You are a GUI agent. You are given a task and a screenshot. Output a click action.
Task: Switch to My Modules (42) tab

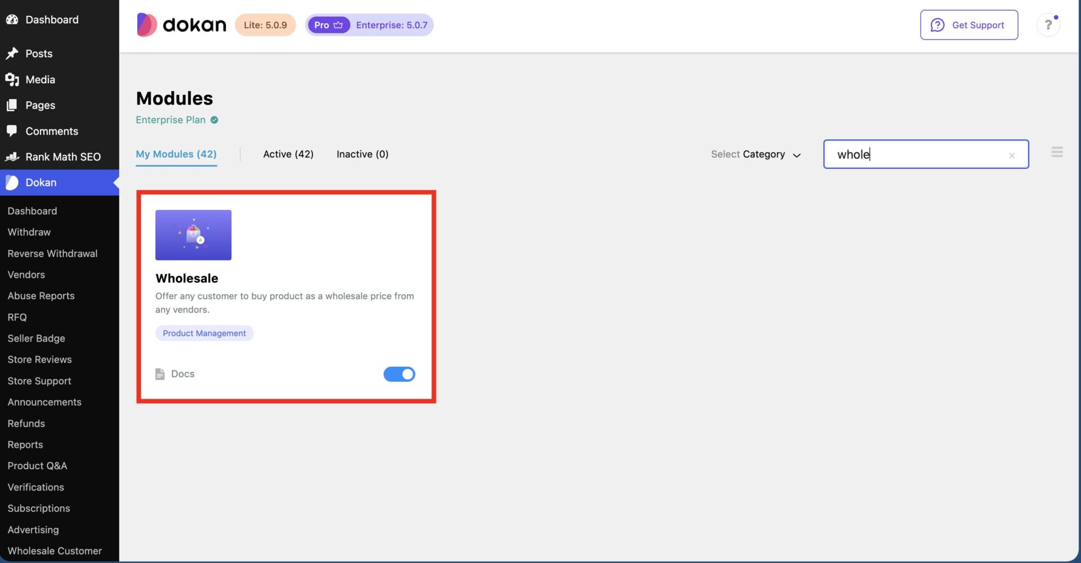point(176,154)
